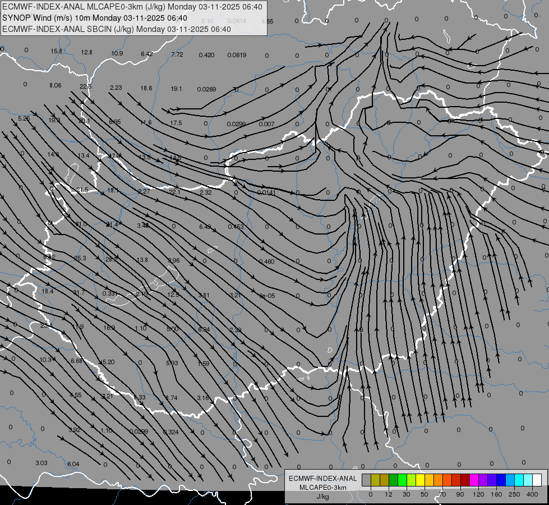The width and height of the screenshot is (549, 505).
Task: Click the legend tick label '120'
Action: point(478,494)
